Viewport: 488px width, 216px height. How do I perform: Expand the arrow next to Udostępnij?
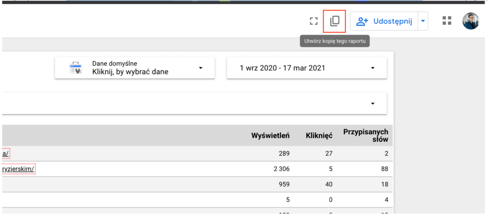click(x=422, y=21)
